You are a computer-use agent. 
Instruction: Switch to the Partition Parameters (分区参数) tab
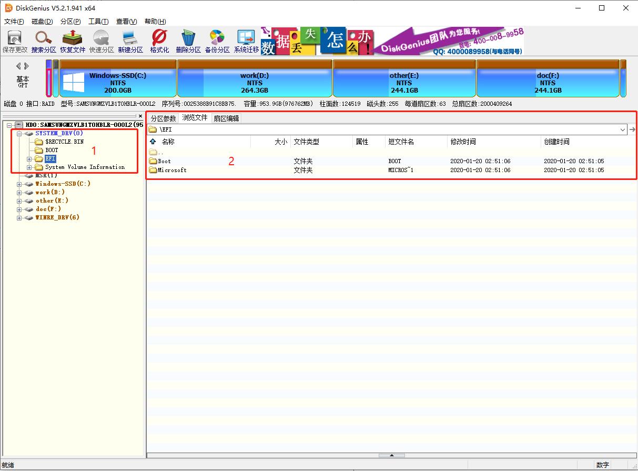[x=164, y=118]
